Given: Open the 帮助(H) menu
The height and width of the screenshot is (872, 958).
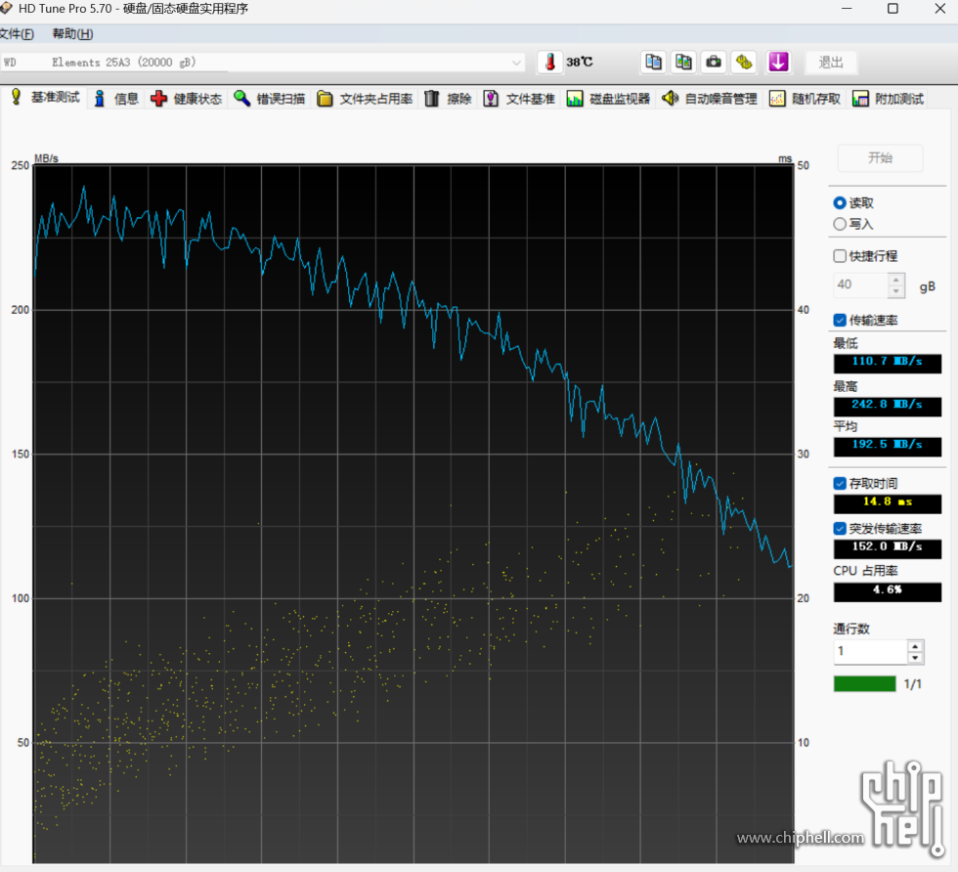Looking at the screenshot, I should click(x=72, y=34).
